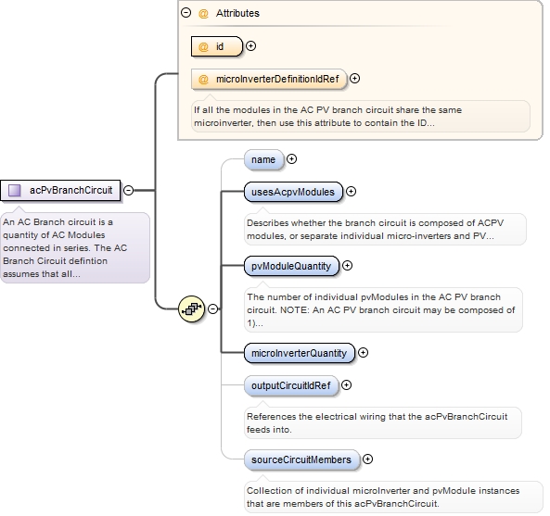Expand the id attribute

(250, 46)
